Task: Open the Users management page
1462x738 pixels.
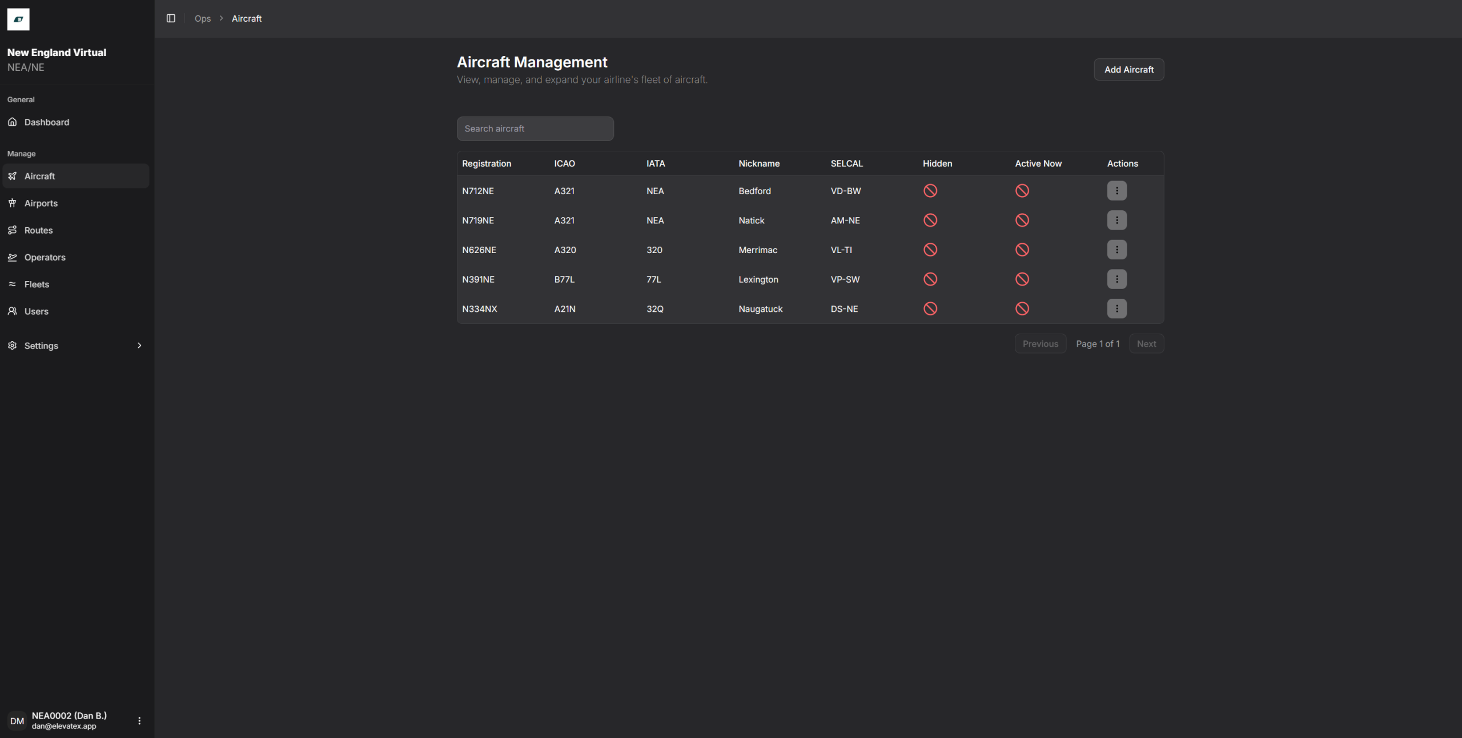Action: click(36, 311)
